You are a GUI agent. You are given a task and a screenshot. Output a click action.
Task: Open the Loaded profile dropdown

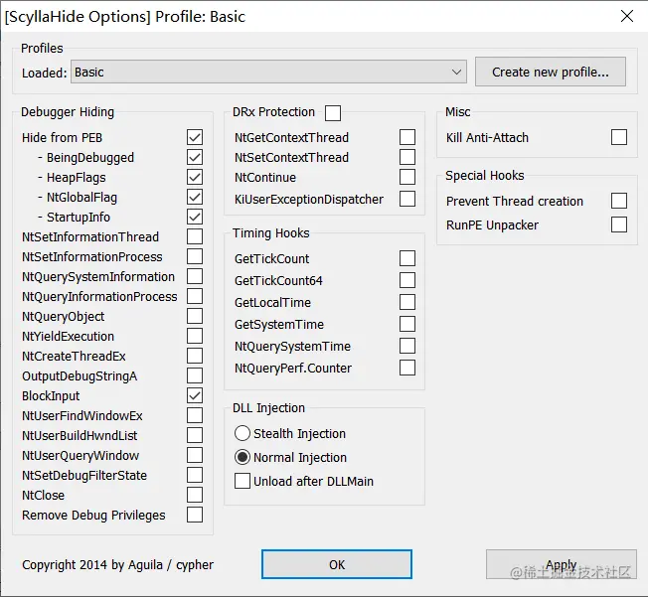[x=268, y=72]
